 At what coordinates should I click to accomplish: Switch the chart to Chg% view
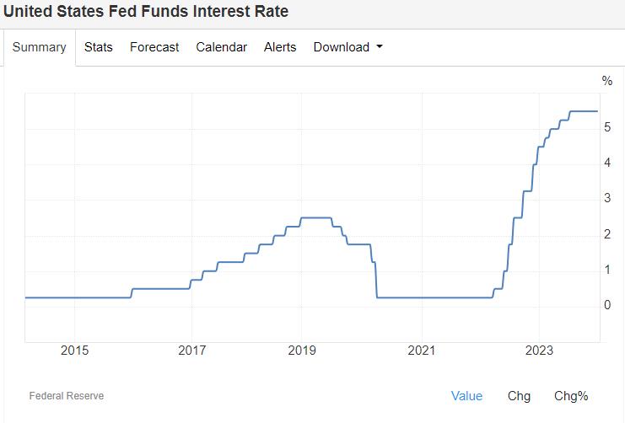pos(571,396)
